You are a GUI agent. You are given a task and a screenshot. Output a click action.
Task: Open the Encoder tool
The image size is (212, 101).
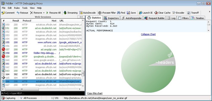(x=174, y=13)
